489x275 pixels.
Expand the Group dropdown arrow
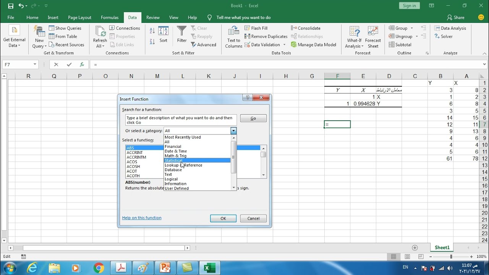click(x=412, y=28)
